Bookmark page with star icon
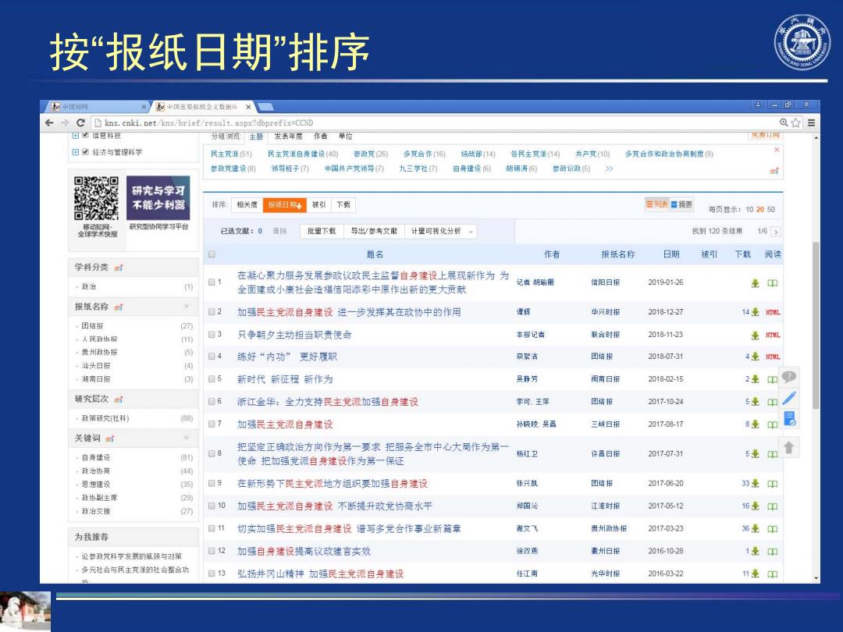The image size is (843, 632). [795, 122]
